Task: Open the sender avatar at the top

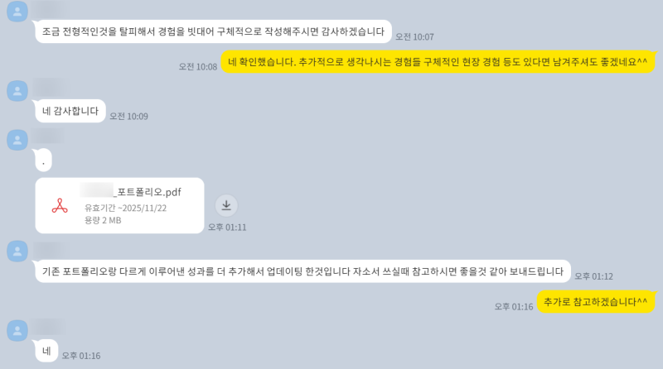Action: pyautogui.click(x=17, y=12)
